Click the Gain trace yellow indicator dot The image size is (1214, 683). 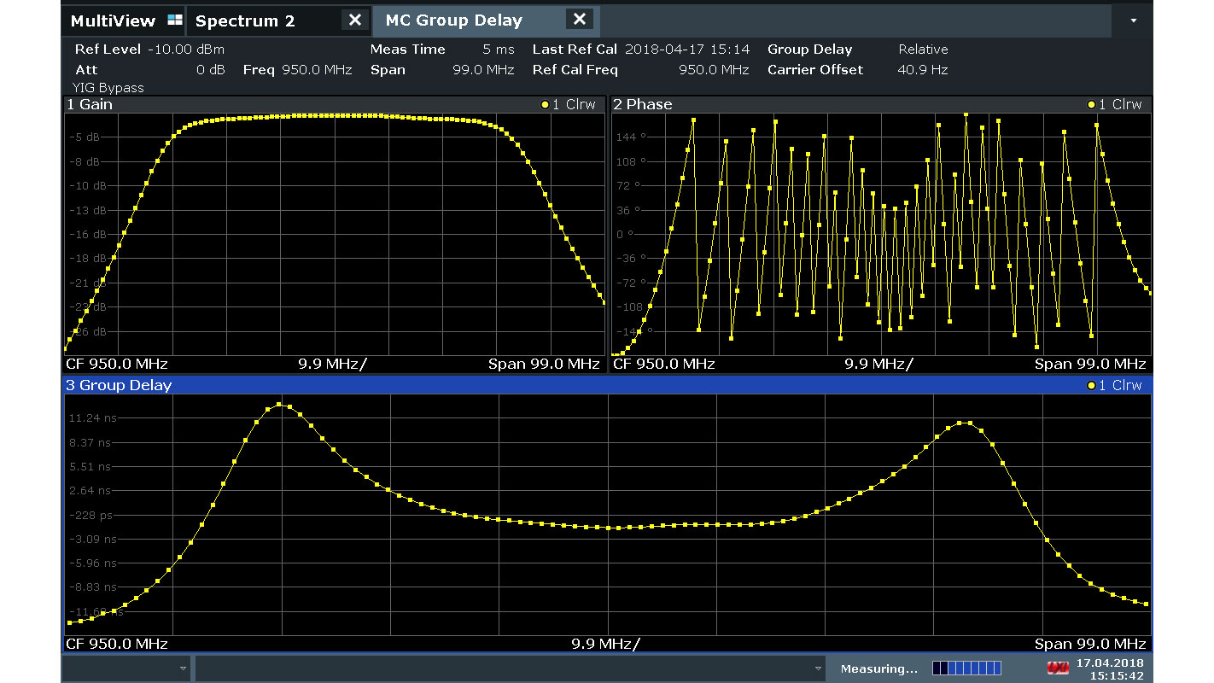pos(545,105)
